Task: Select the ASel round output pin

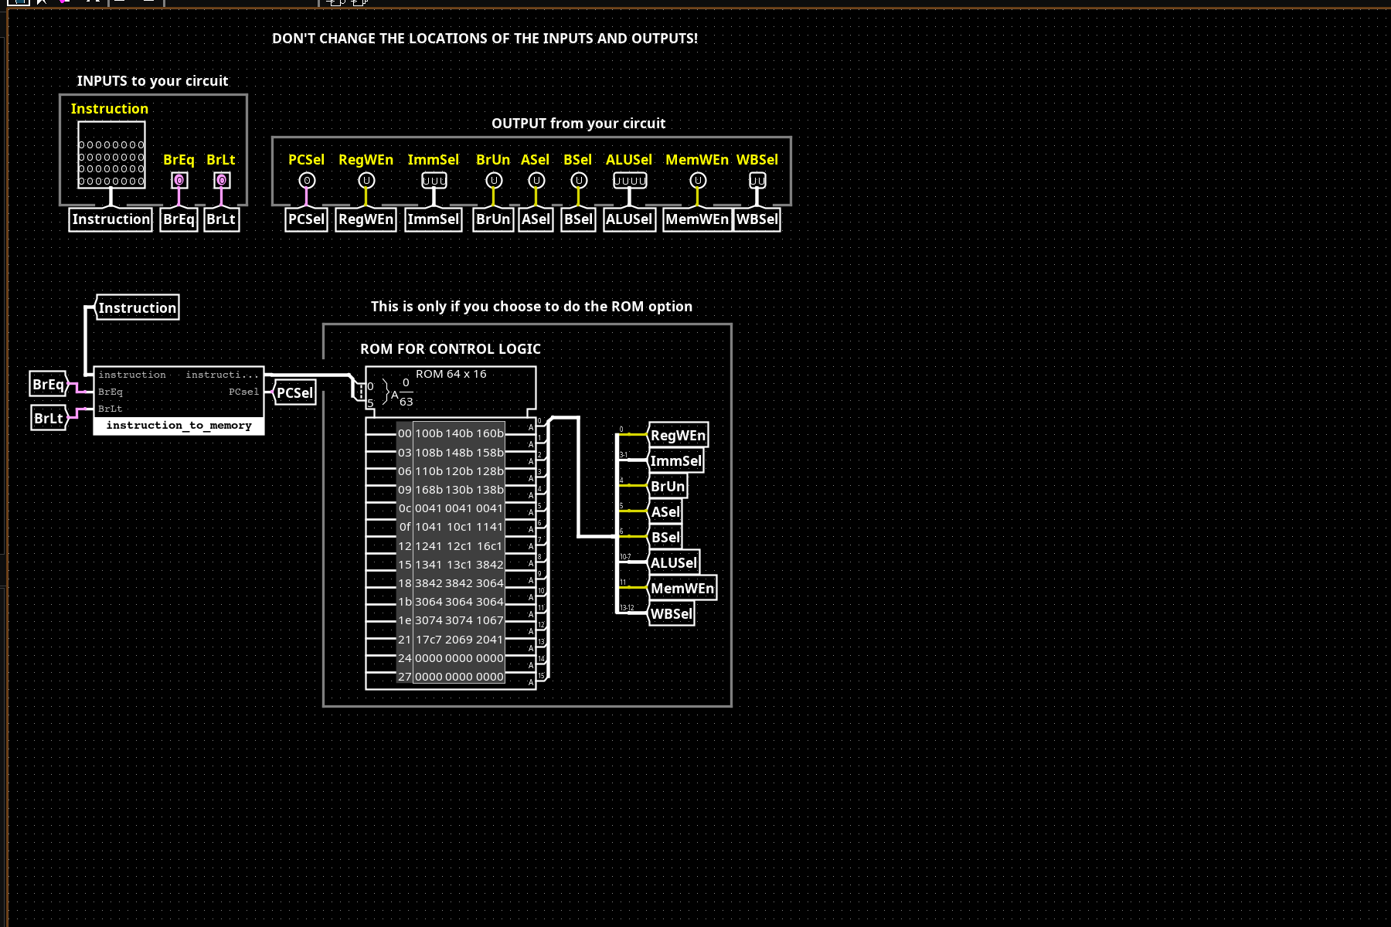Action: click(x=536, y=180)
